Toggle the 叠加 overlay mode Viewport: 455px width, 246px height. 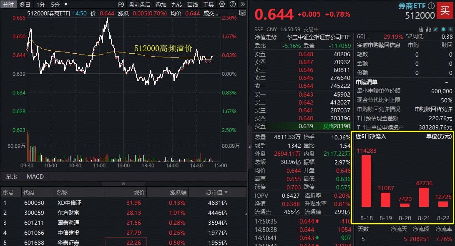click(161, 4)
